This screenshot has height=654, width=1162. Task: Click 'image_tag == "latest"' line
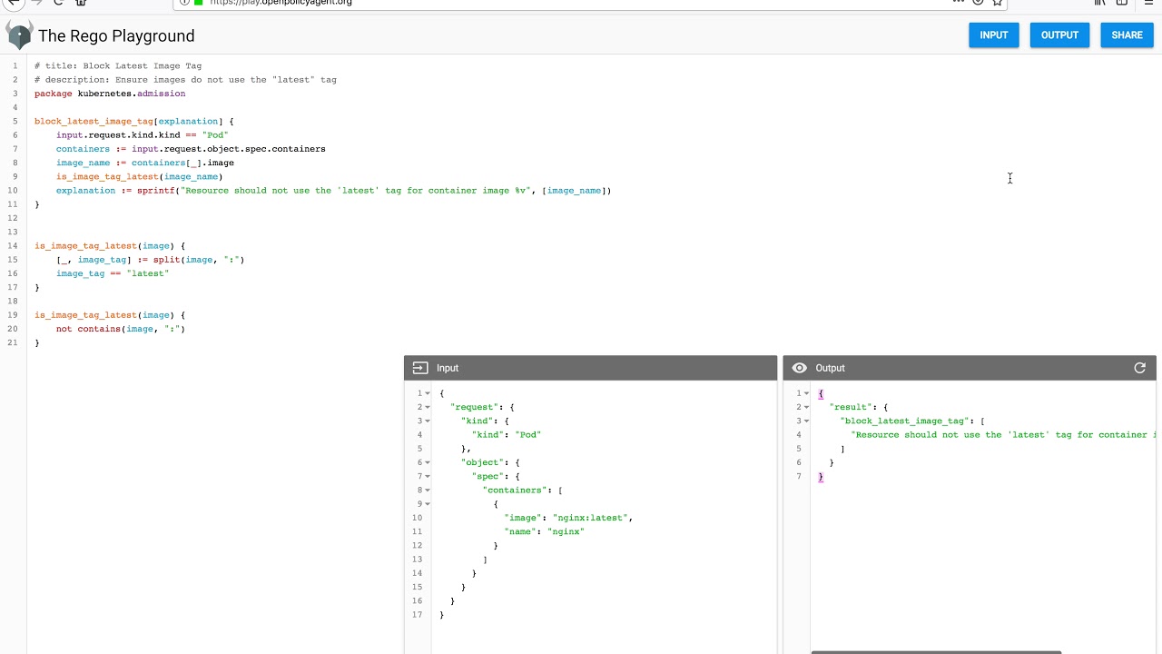113,273
